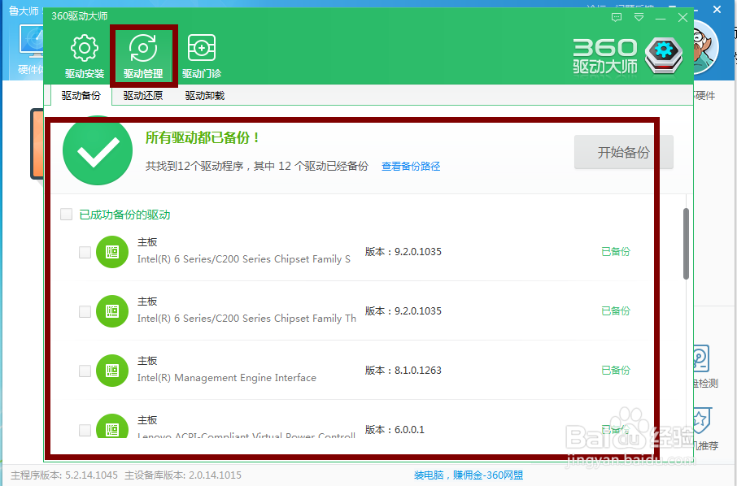Click the 主程序版本: 5.2.14.1045 status text
737x486 pixels.
pos(64,475)
